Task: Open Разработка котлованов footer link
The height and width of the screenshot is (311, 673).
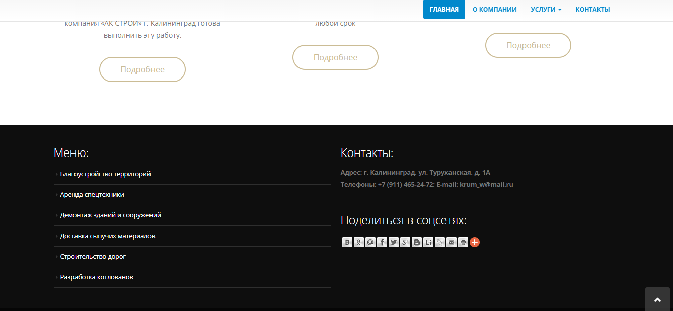Action: pyautogui.click(x=97, y=277)
